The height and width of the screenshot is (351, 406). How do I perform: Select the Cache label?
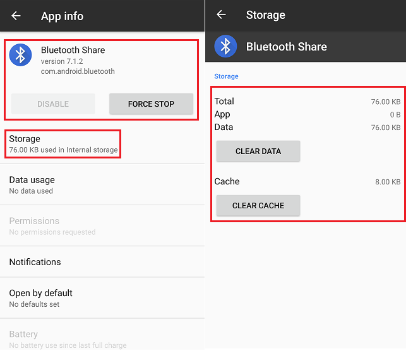click(x=227, y=181)
